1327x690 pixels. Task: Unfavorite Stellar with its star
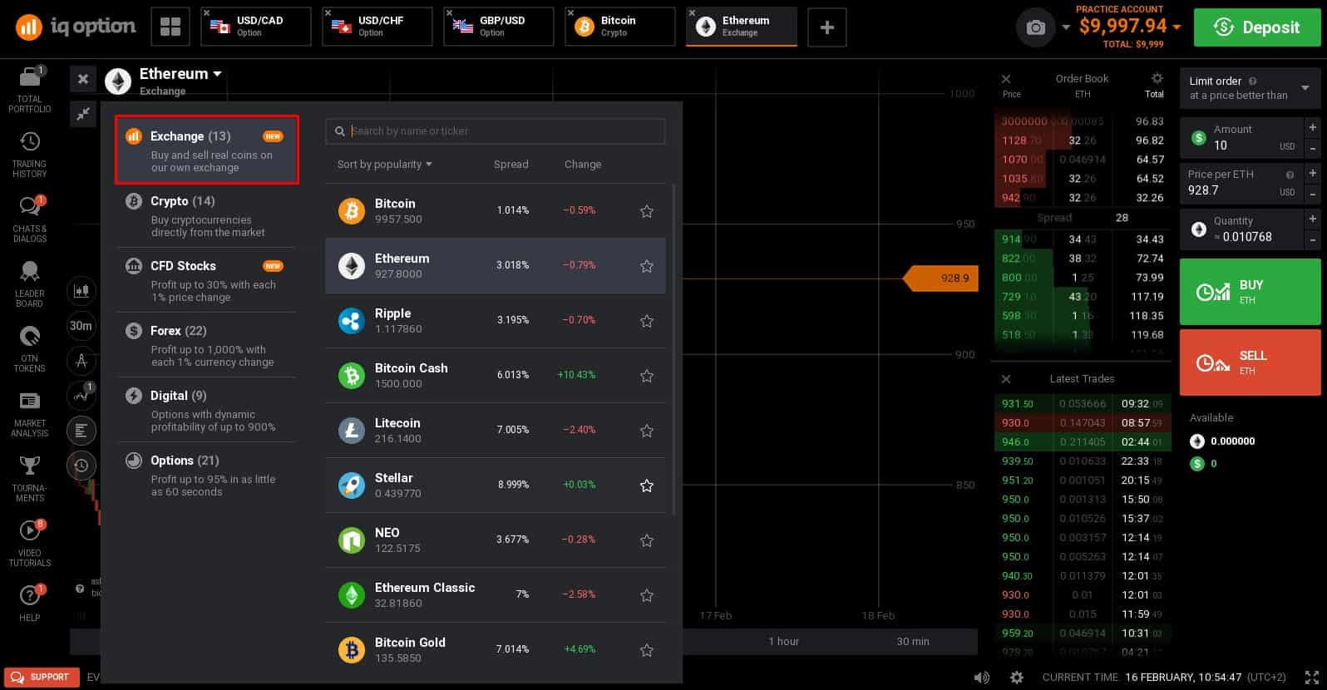pos(647,485)
